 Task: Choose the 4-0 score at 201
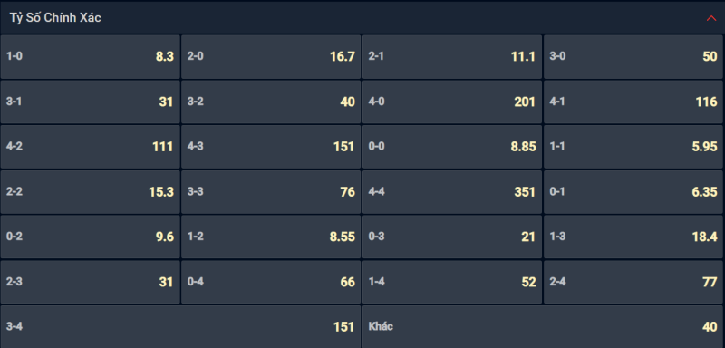pos(452,101)
